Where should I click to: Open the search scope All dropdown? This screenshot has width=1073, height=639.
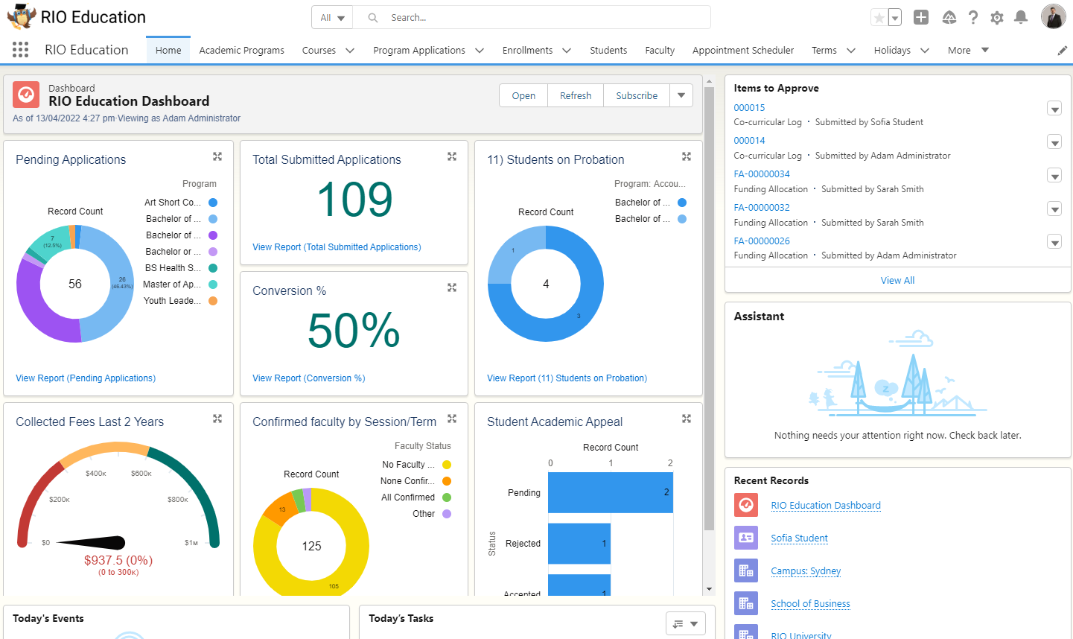click(332, 17)
